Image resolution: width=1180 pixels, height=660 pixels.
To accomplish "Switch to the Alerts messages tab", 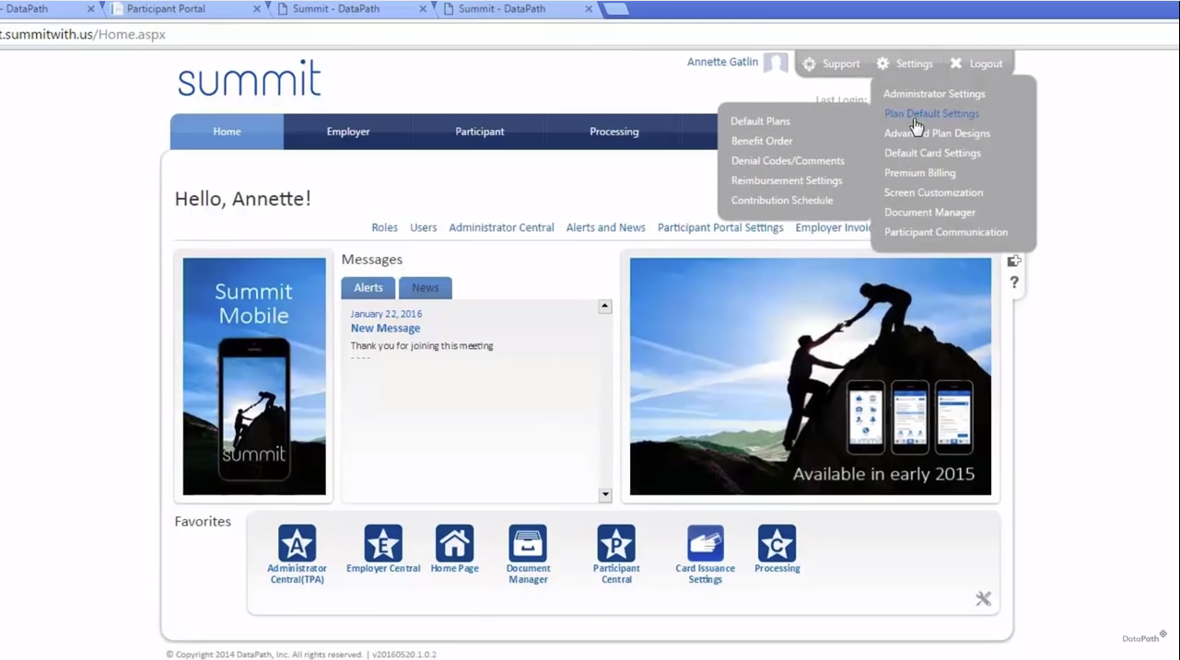I will pyautogui.click(x=368, y=288).
